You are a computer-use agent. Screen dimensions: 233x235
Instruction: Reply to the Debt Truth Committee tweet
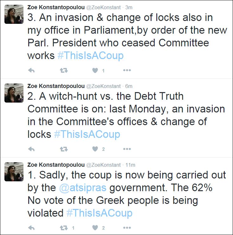click(x=31, y=149)
